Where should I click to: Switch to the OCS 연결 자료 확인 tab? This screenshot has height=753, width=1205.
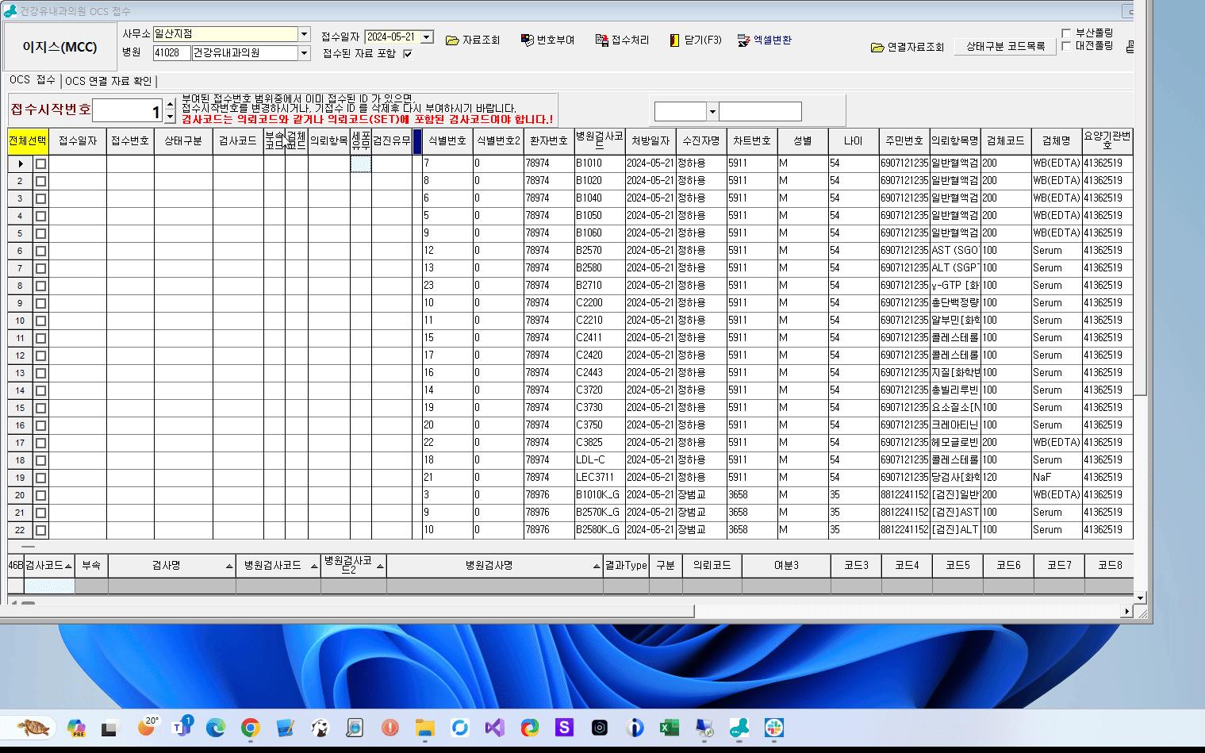(x=109, y=81)
